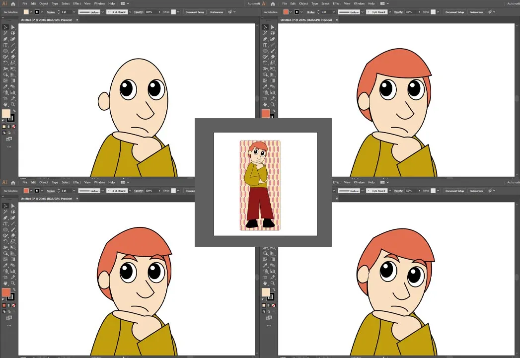Select the Shape Builder tool in top-right window
Image resolution: width=520 pixels, height=358 pixels.
point(265,75)
